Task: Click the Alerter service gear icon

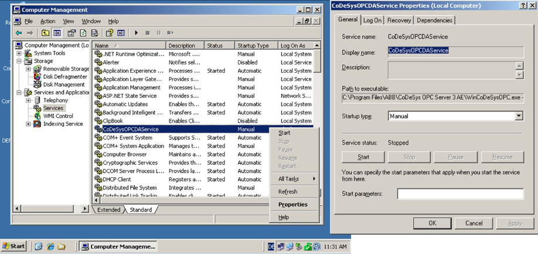Action: 98,62
